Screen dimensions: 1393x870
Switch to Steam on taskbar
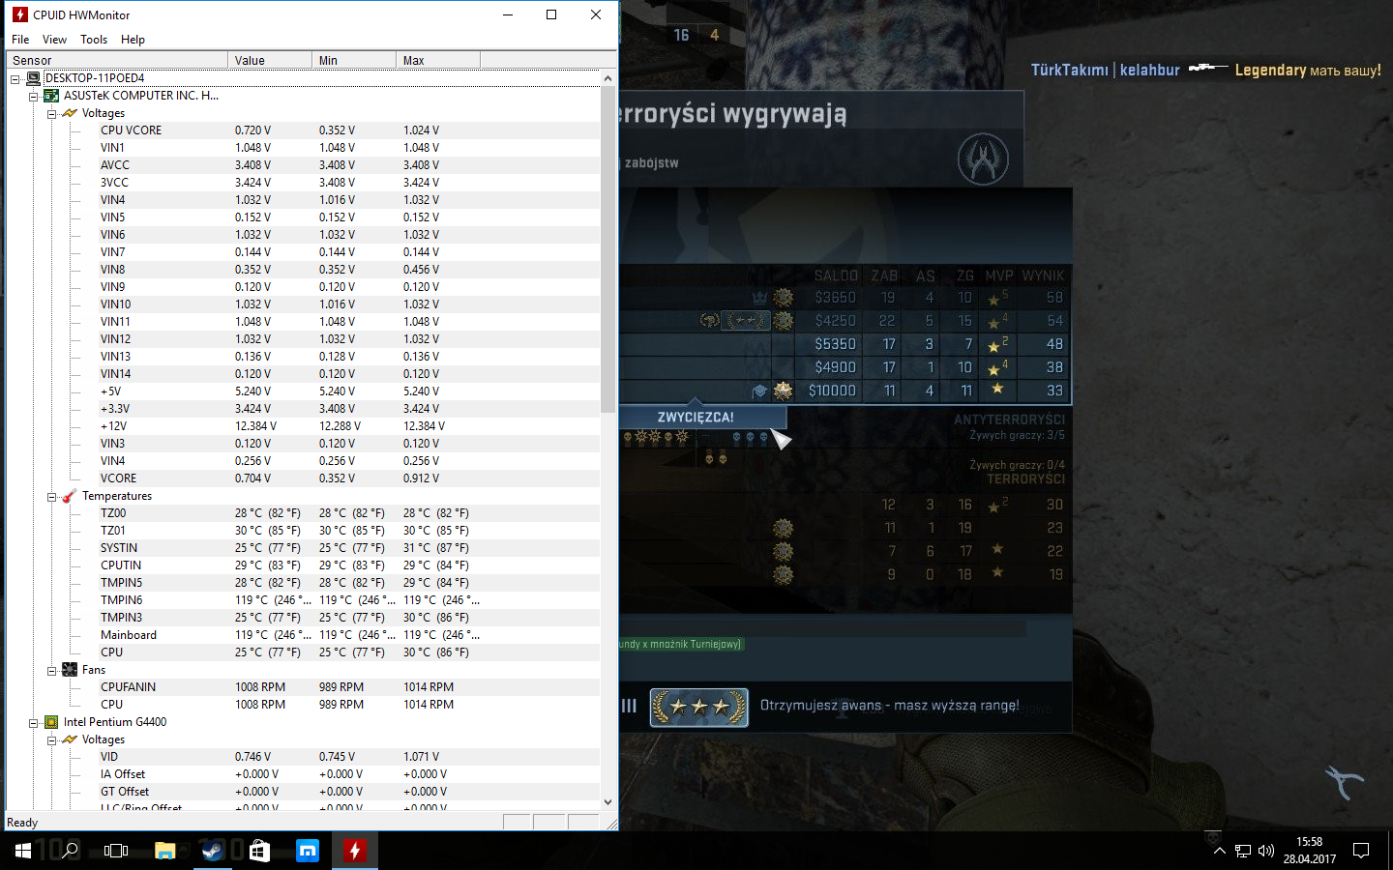212,851
